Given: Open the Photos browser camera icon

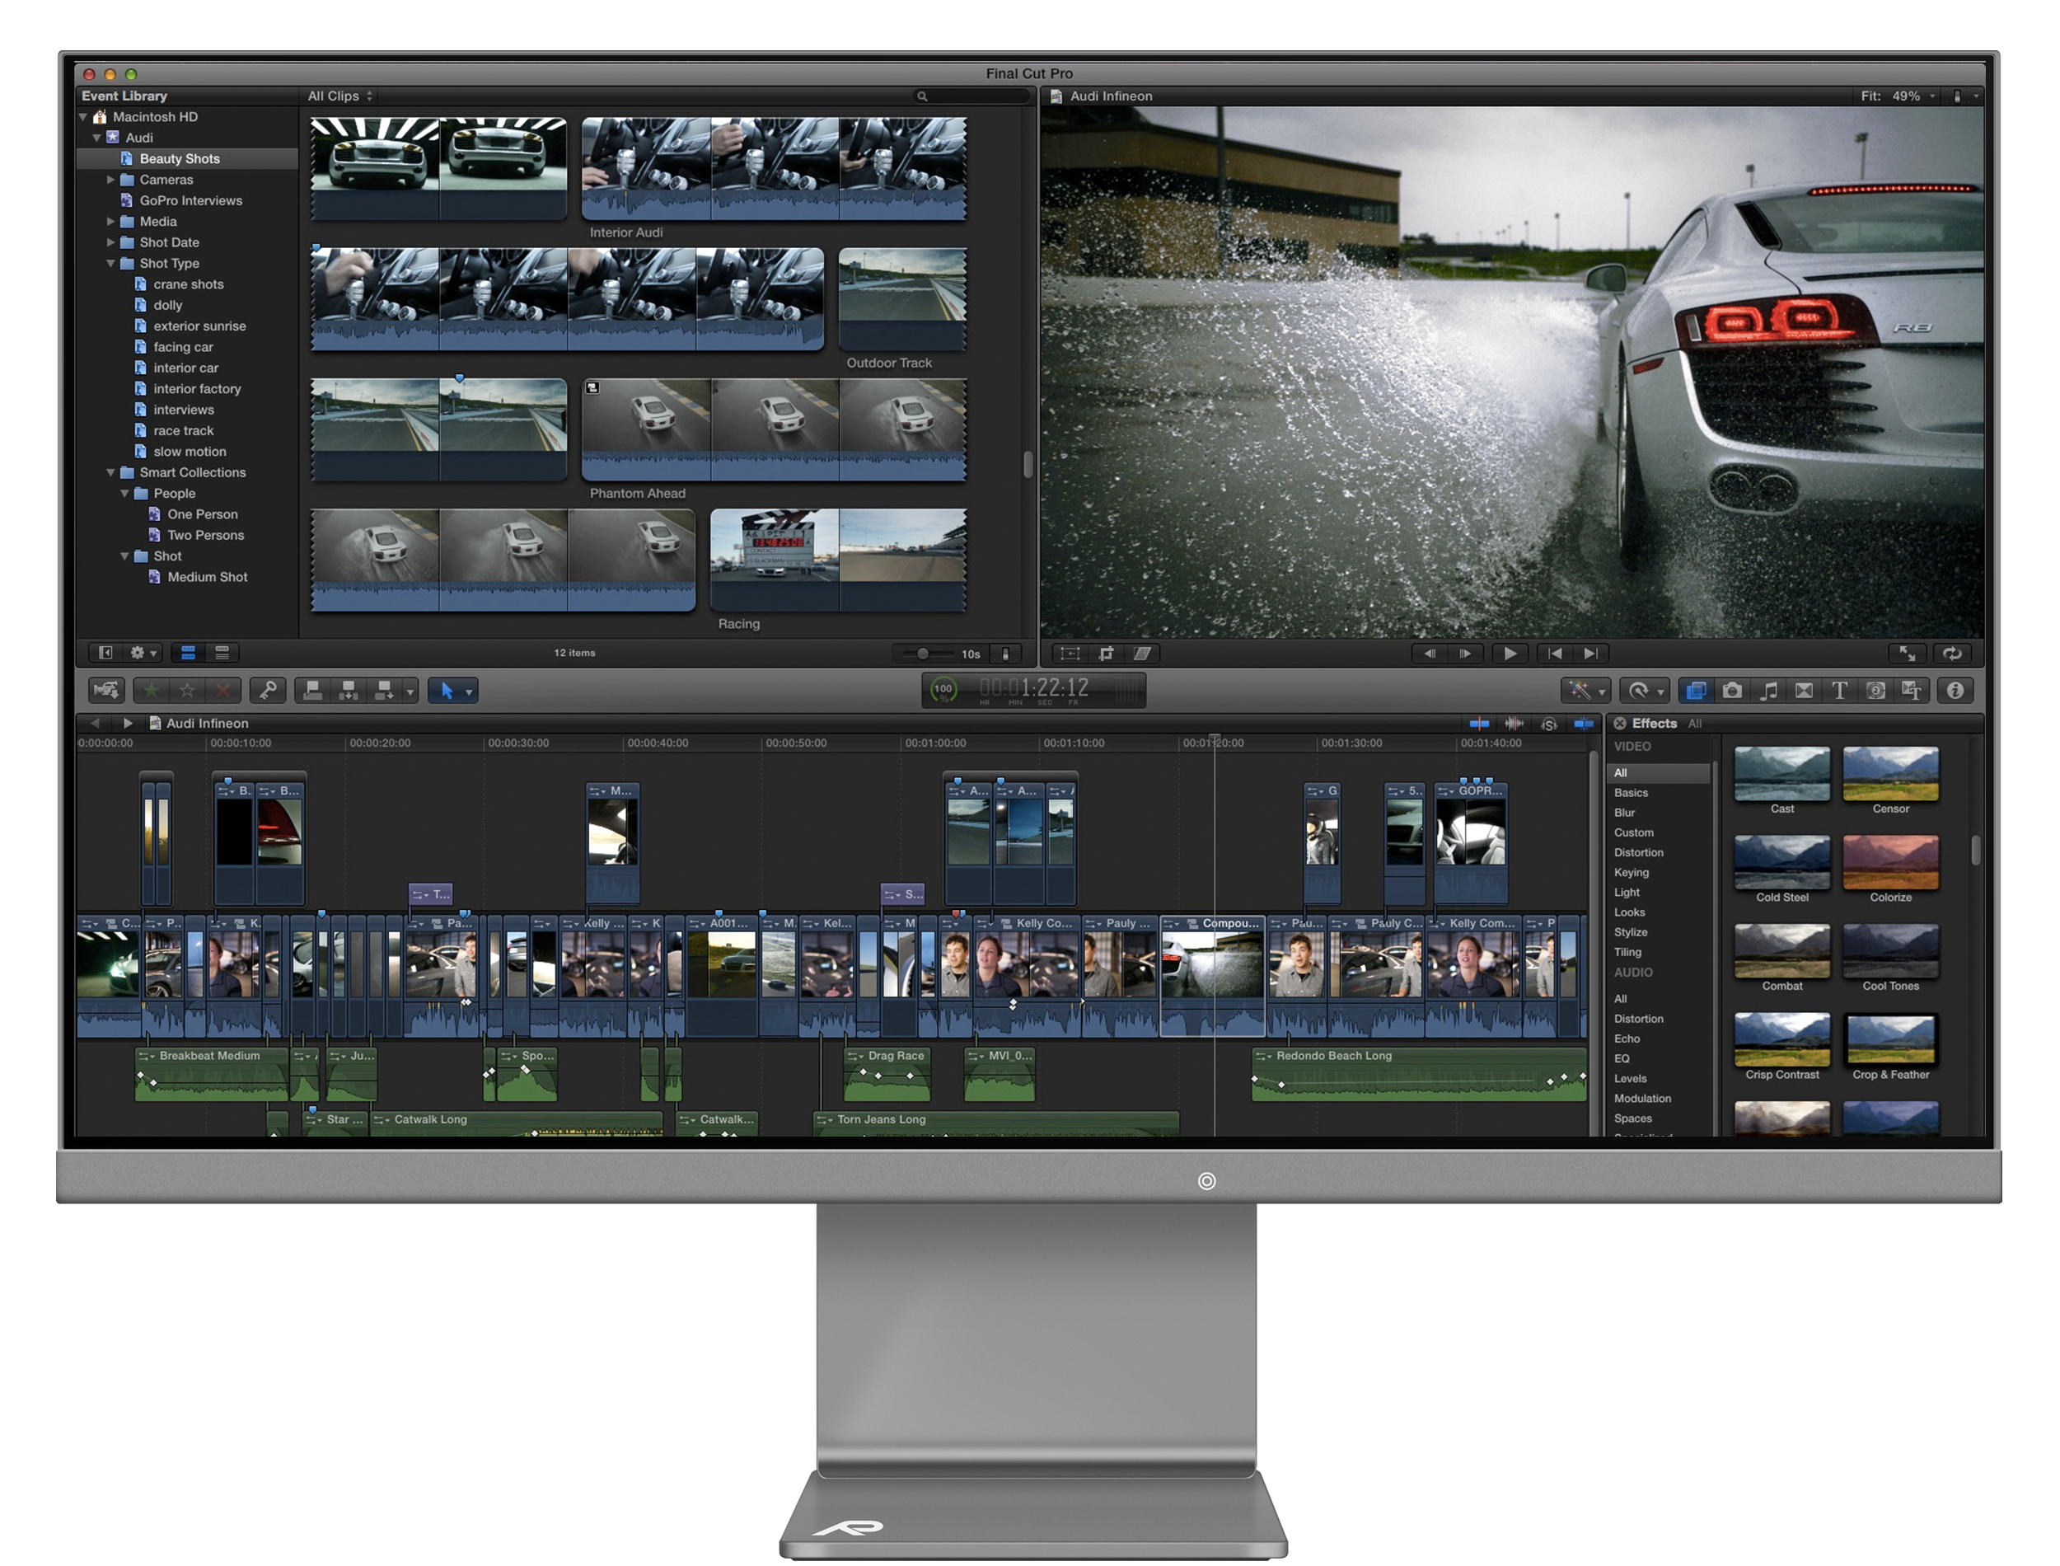Looking at the screenshot, I should click(1732, 691).
